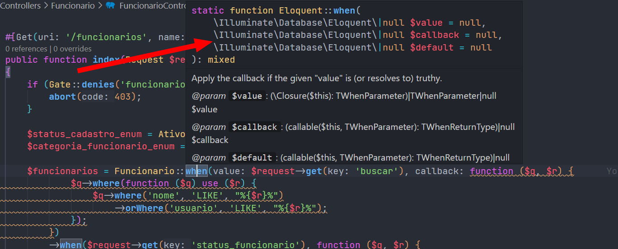Click the Gate class in if statement
The width and height of the screenshot is (618, 249).
click(x=60, y=84)
